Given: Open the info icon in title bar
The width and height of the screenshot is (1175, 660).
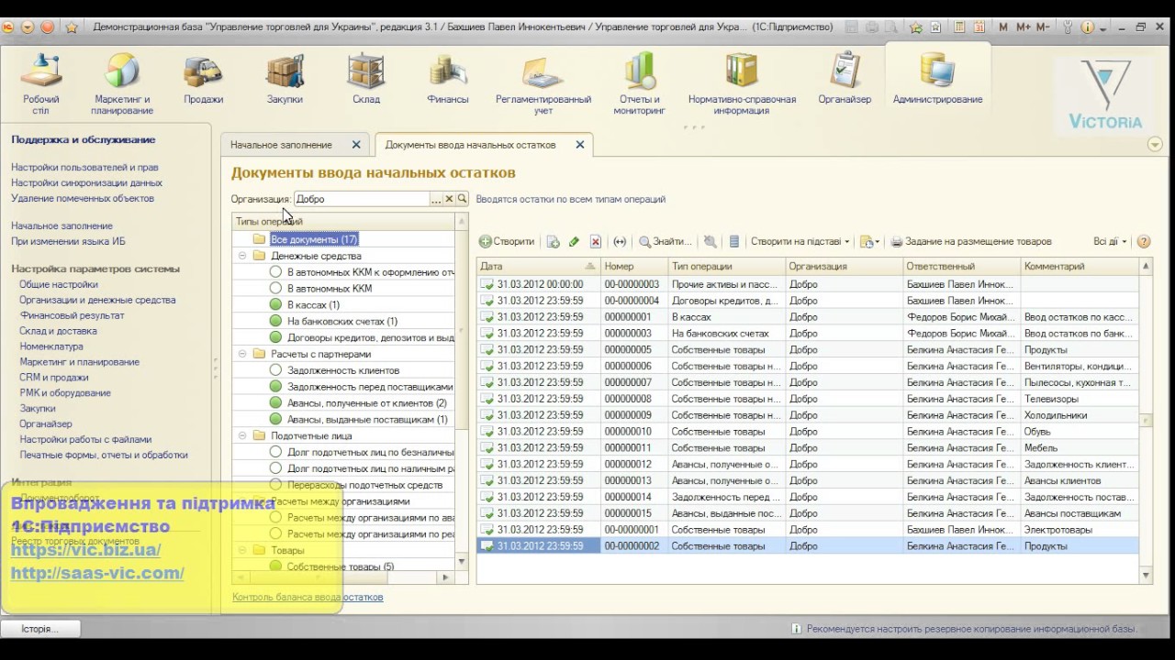Looking at the screenshot, I should pyautogui.click(x=1088, y=27).
